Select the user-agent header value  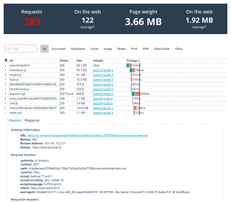point(113,192)
